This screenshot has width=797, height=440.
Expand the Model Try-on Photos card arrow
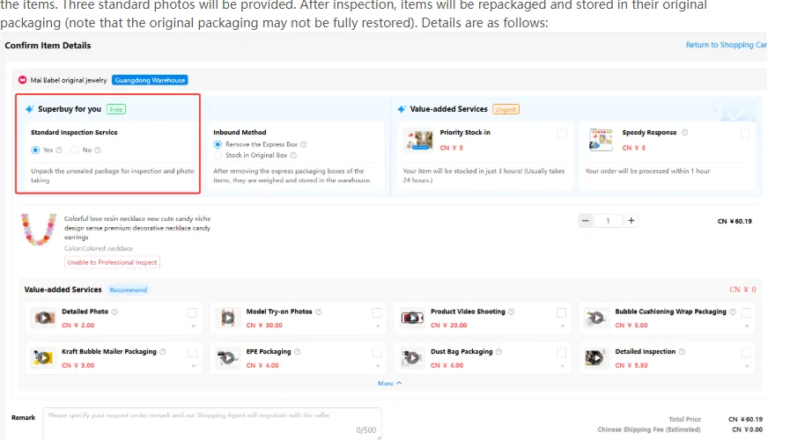pos(378,326)
